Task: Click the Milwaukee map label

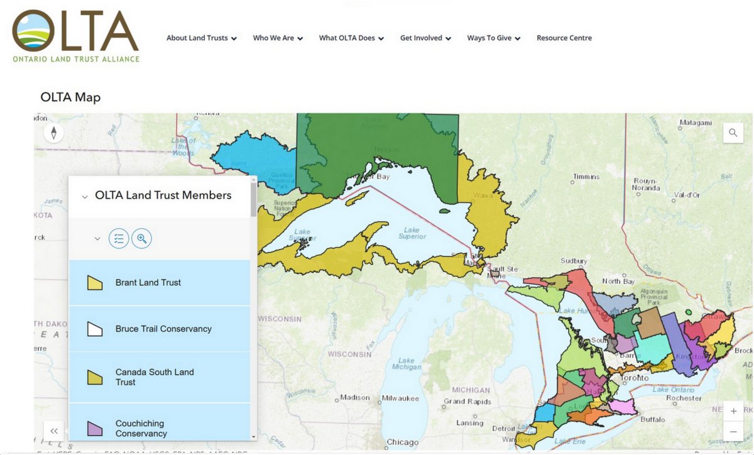Action: point(400,398)
